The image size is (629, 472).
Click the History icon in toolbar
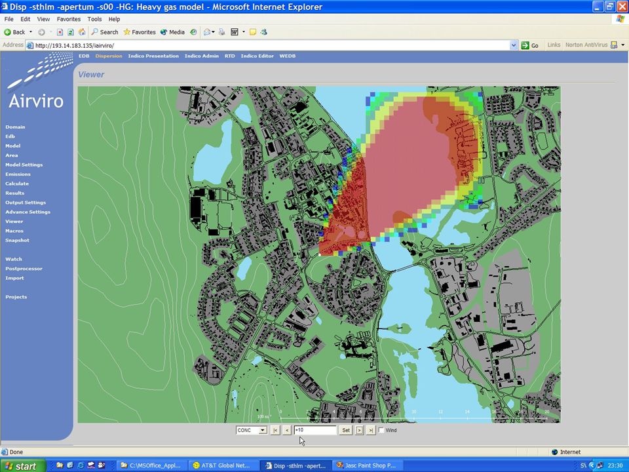pos(193,32)
